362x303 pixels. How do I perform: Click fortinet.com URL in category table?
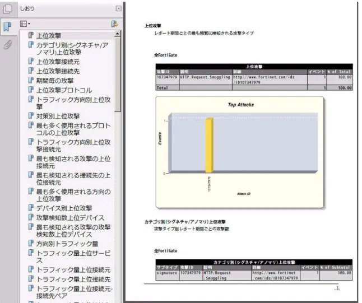275,276
